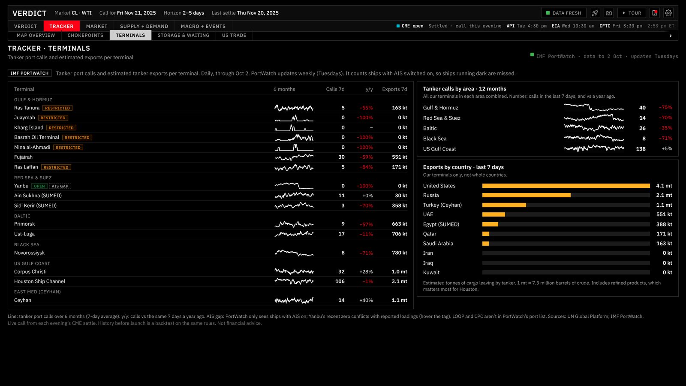
Task: Select the Ras Tanura terminal name
Action: (27, 108)
